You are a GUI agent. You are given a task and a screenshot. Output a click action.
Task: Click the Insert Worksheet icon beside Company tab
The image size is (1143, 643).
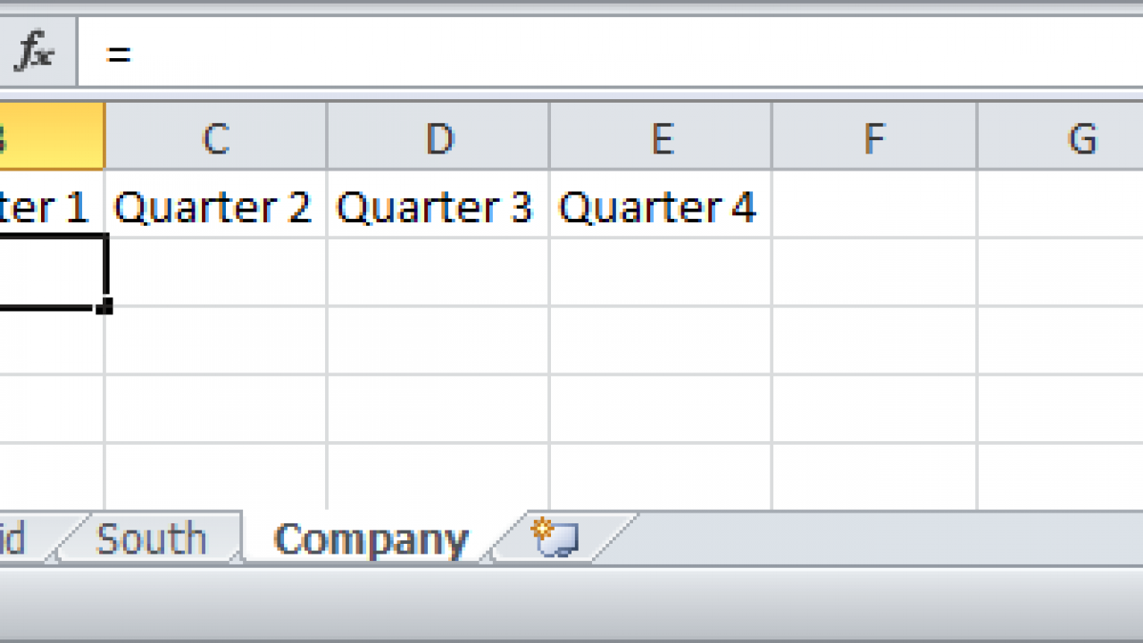[x=555, y=538]
